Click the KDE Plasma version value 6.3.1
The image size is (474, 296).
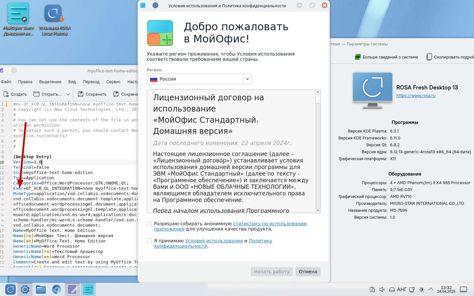(x=394, y=131)
